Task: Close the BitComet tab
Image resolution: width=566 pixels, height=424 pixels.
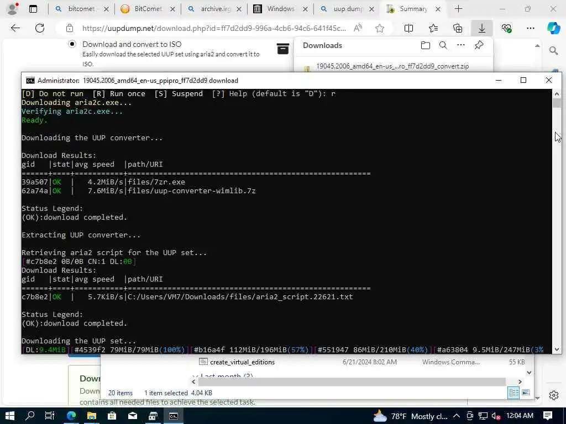Action: point(172,9)
